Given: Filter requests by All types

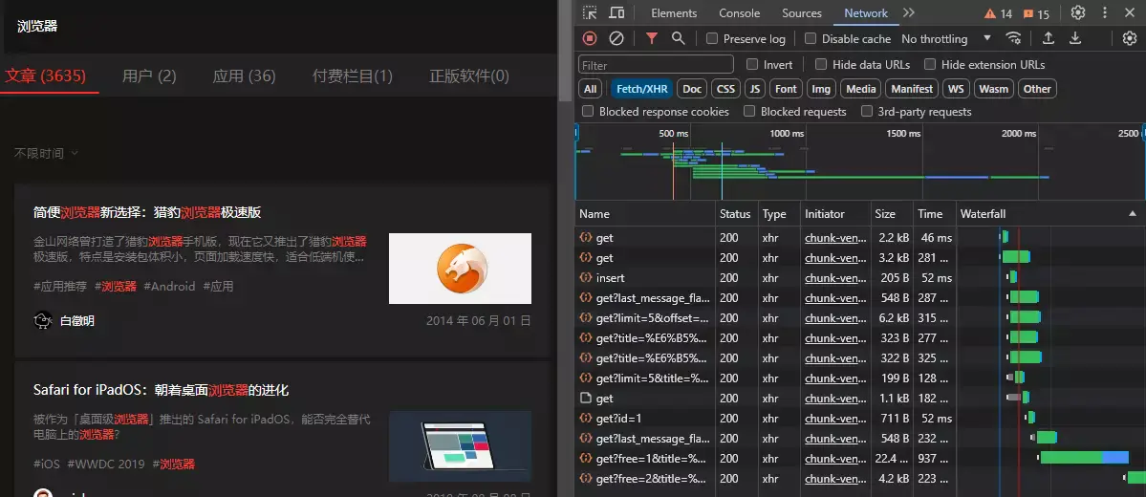Looking at the screenshot, I should coord(591,89).
